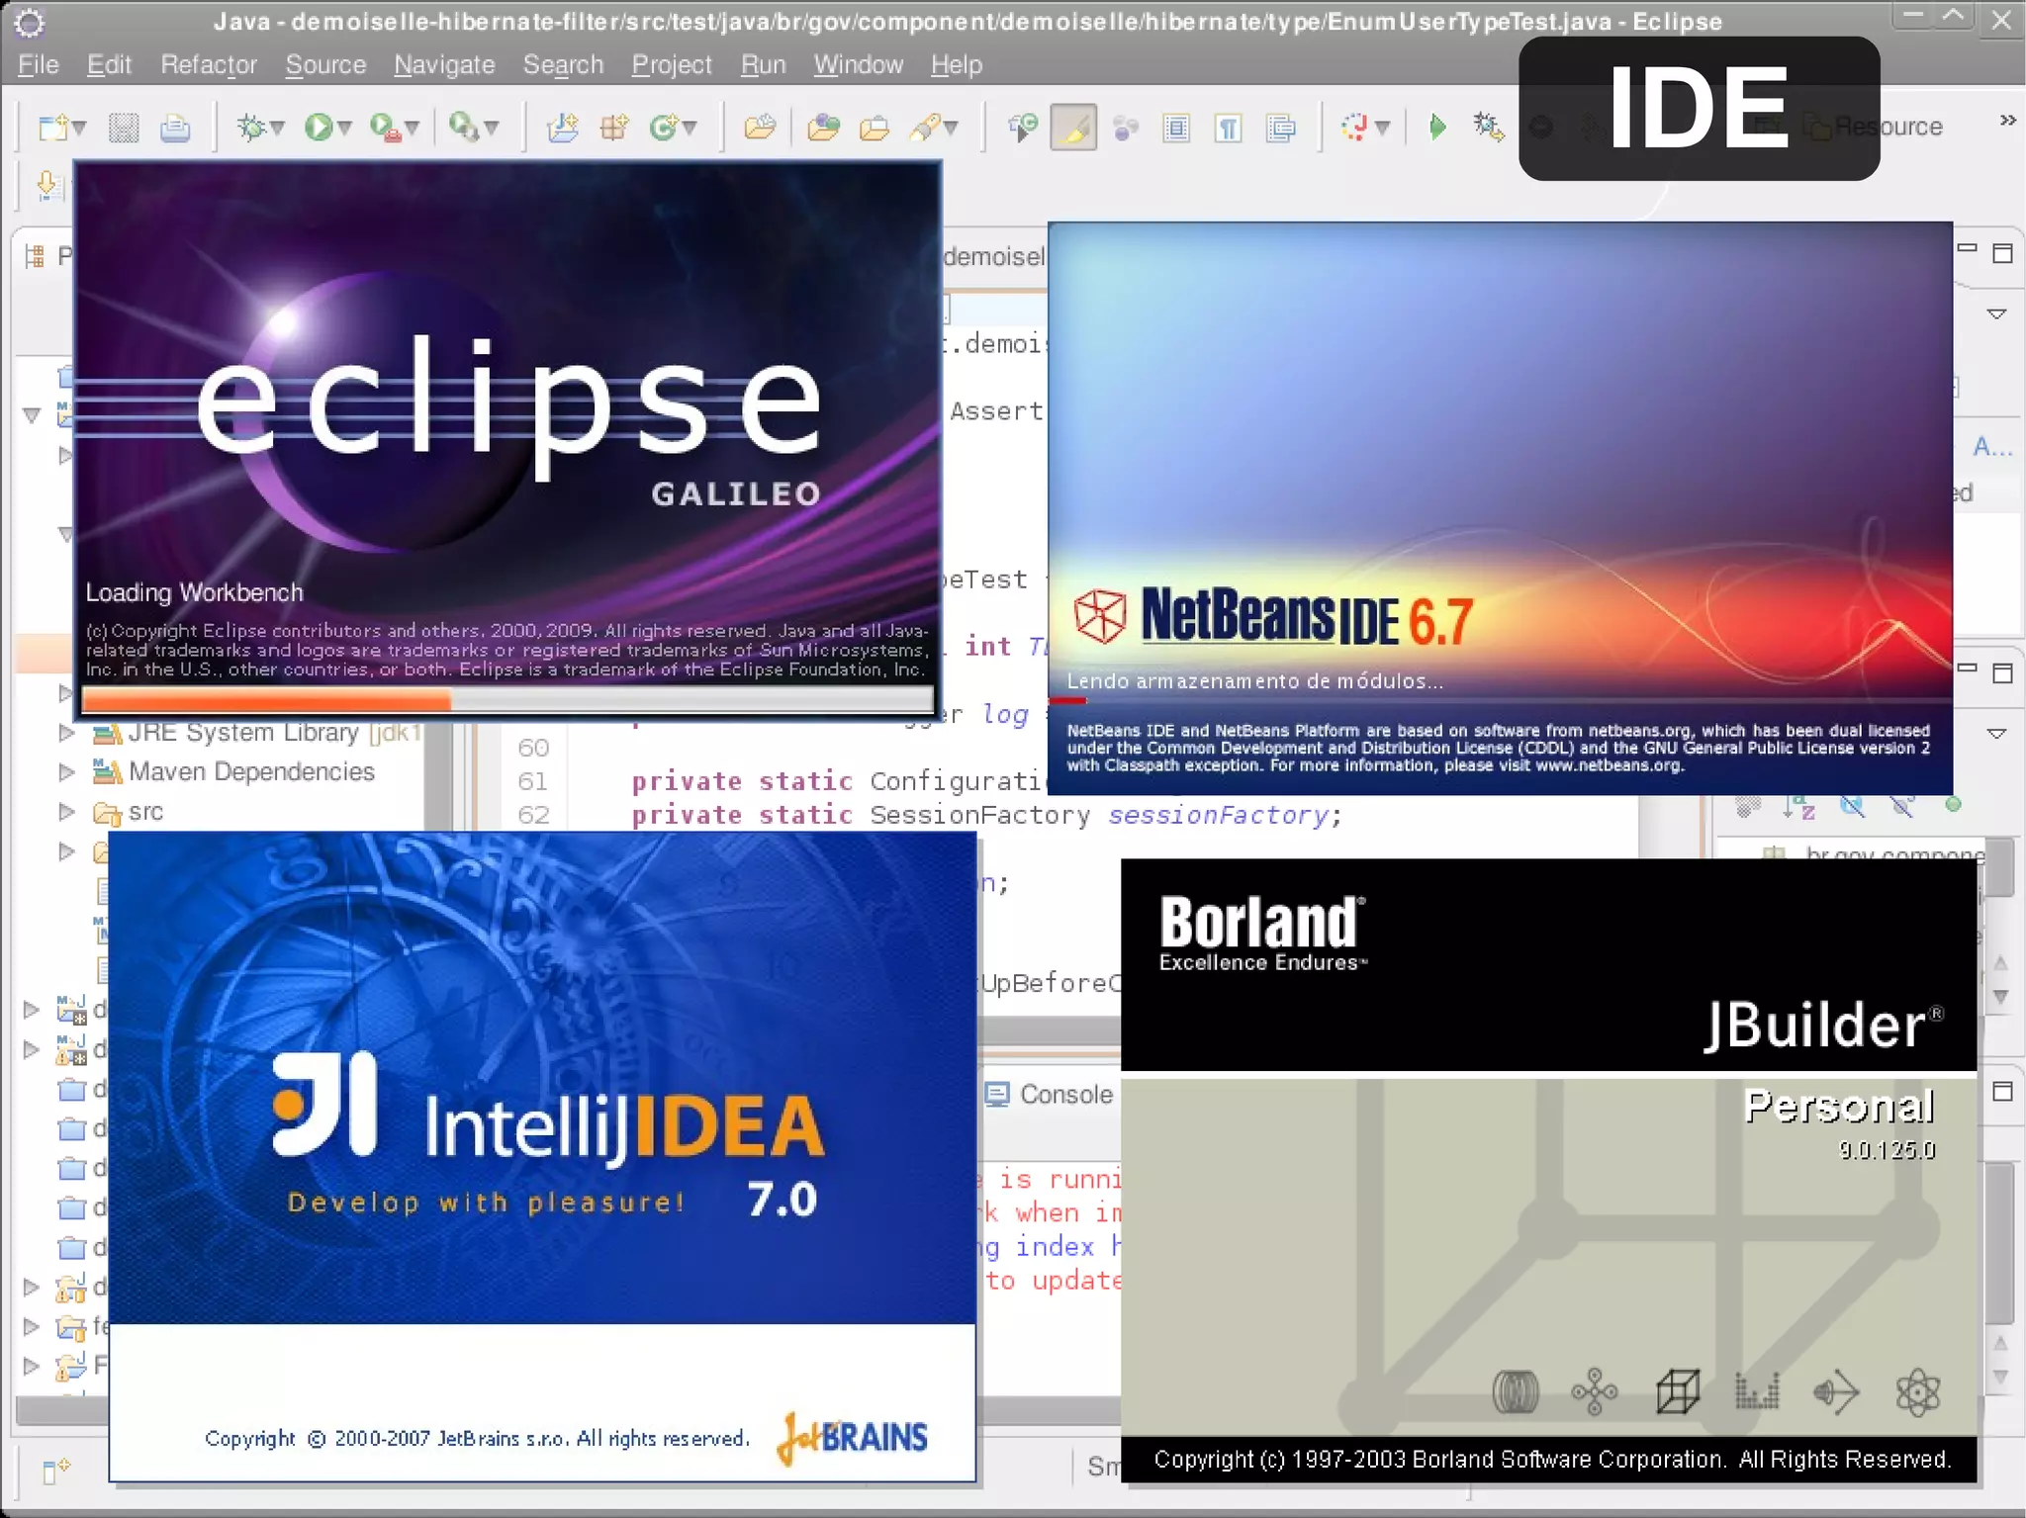The height and width of the screenshot is (1518, 2026).
Task: Click the colorful spinner toolbar icon
Action: tap(1354, 127)
